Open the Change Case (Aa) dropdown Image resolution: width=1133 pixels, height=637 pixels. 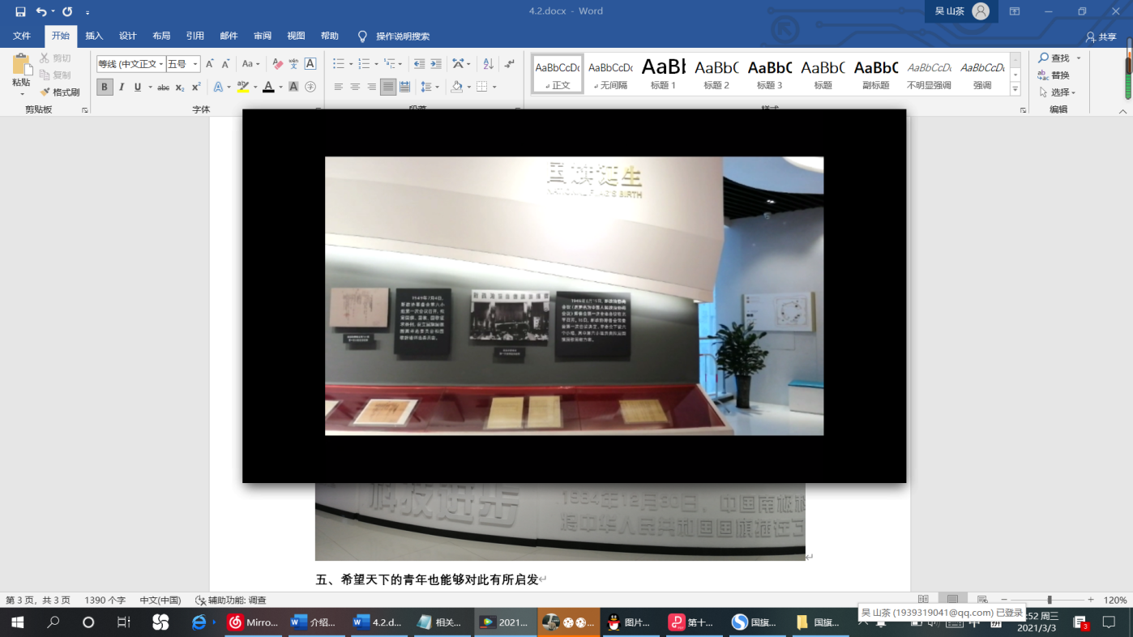[x=251, y=64]
